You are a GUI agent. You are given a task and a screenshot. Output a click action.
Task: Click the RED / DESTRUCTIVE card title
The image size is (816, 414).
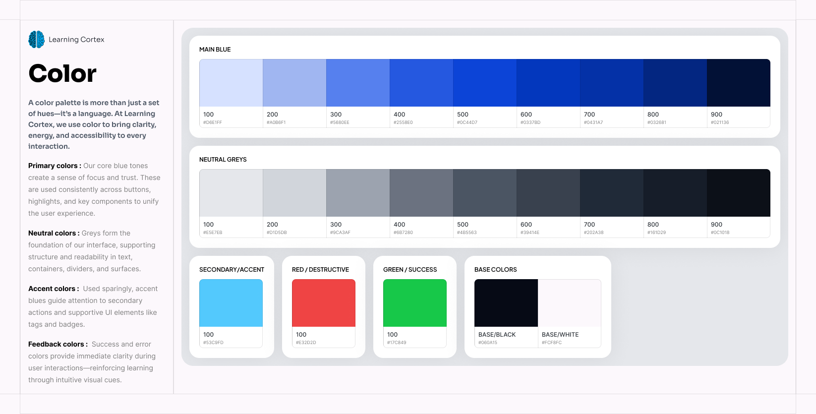tap(320, 270)
